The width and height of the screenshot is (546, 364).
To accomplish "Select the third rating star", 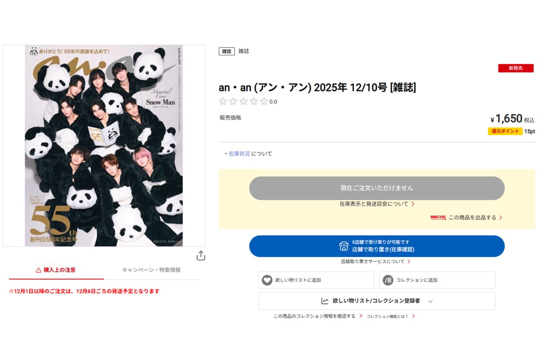I will [x=244, y=101].
